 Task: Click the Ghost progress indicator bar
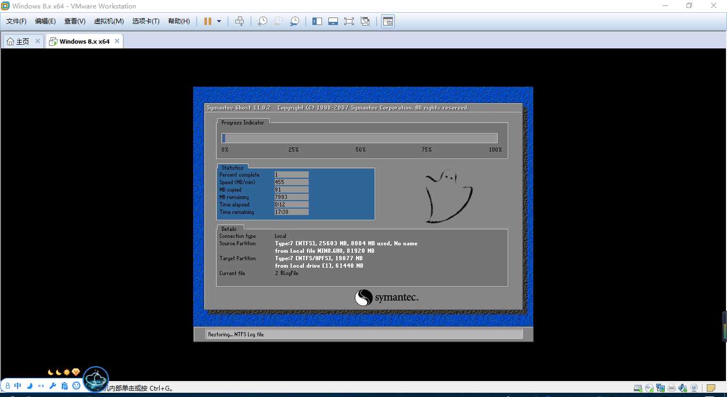click(360, 138)
